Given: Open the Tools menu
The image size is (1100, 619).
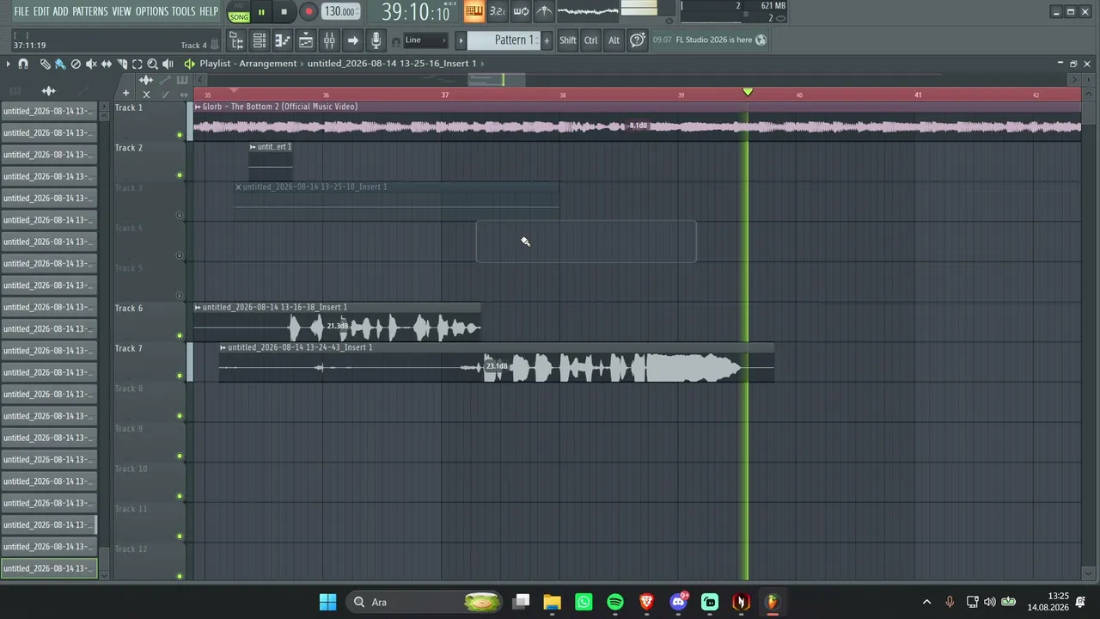Looking at the screenshot, I should pyautogui.click(x=184, y=11).
